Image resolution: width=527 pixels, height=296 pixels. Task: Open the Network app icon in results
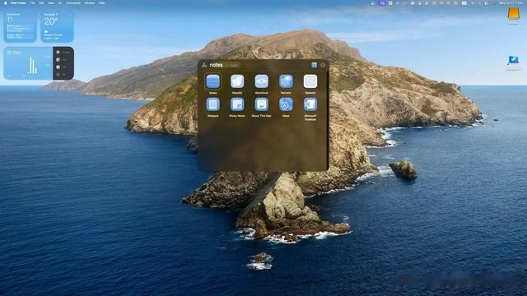pyautogui.click(x=310, y=81)
